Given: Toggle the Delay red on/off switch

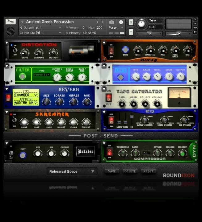Looking at the screenshot, I should [x=111, y=51].
